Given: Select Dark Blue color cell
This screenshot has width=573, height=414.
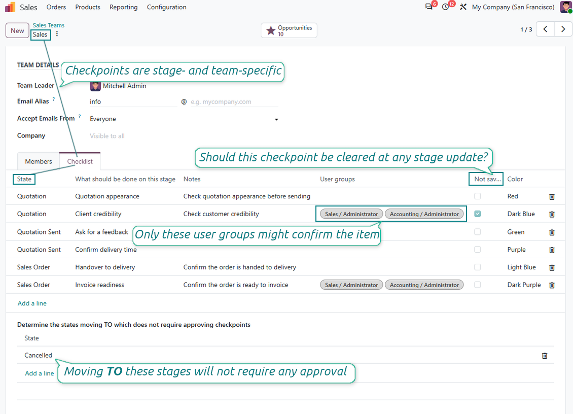Looking at the screenshot, I should [521, 214].
